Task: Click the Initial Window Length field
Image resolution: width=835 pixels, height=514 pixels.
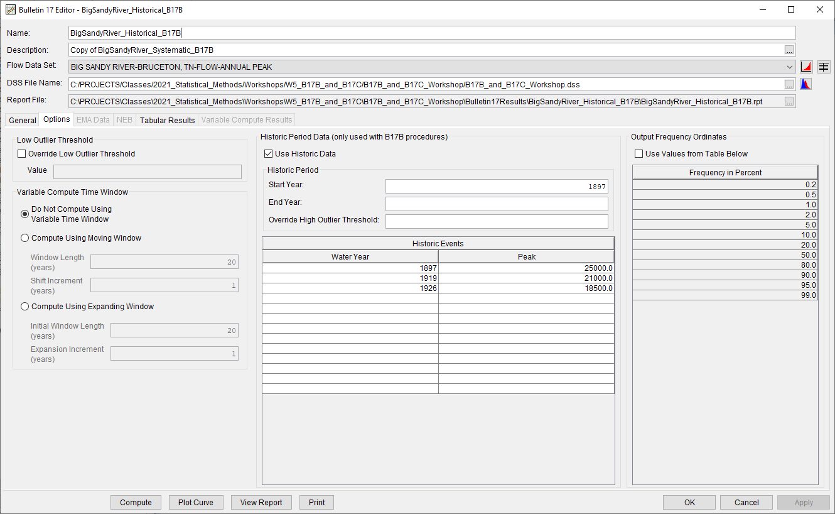Action: 175,331
